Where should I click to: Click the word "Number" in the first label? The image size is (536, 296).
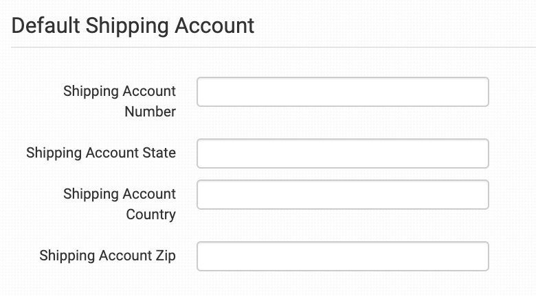(x=150, y=111)
